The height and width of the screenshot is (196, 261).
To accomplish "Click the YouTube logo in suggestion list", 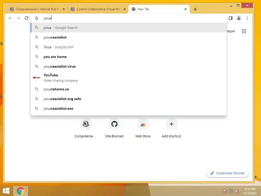I will click(37, 78).
